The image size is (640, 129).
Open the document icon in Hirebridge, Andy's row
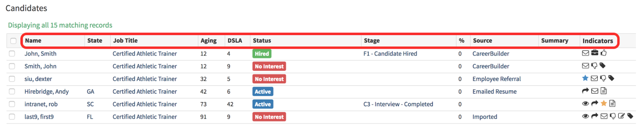pos(603,91)
